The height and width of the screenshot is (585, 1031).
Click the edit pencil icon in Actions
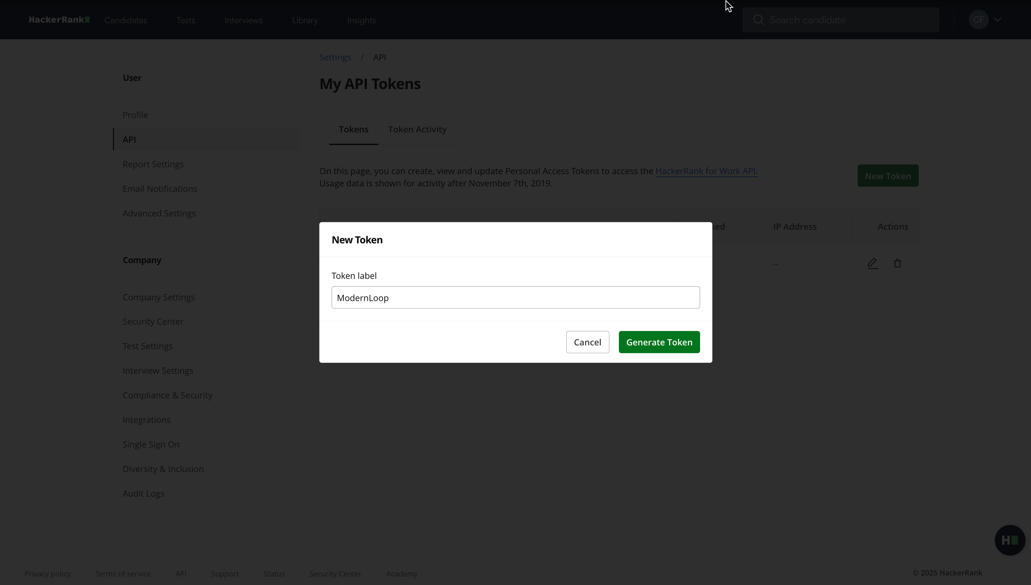coord(872,263)
